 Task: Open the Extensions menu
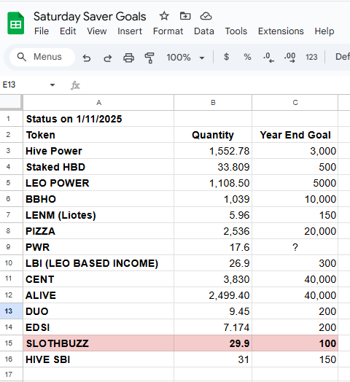[281, 31]
